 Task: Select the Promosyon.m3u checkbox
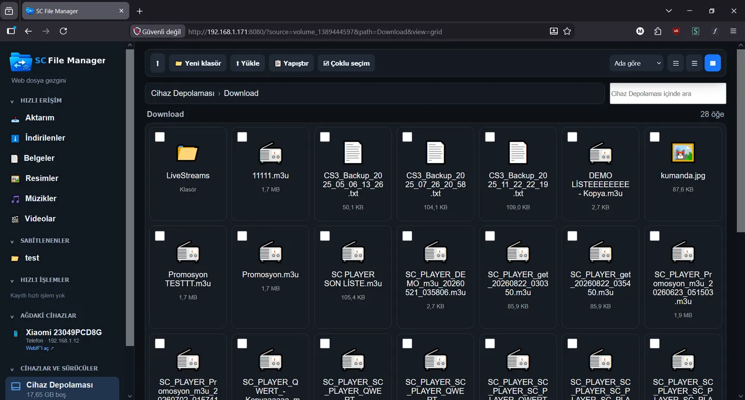coord(242,236)
